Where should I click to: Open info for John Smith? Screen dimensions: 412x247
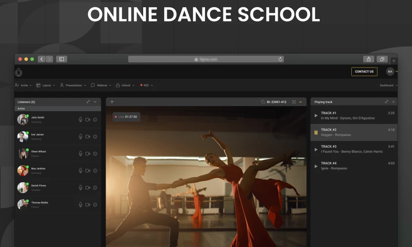(95, 120)
